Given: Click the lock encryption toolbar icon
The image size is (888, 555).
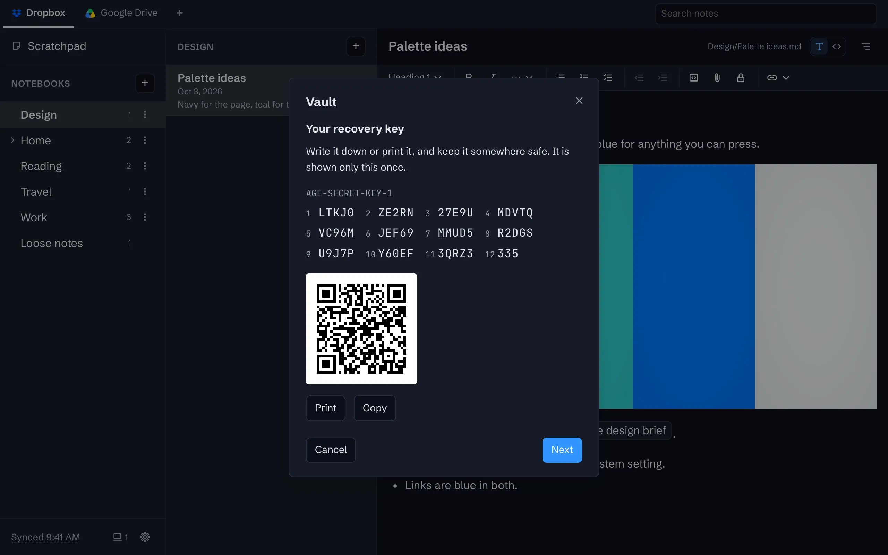Looking at the screenshot, I should [741, 78].
